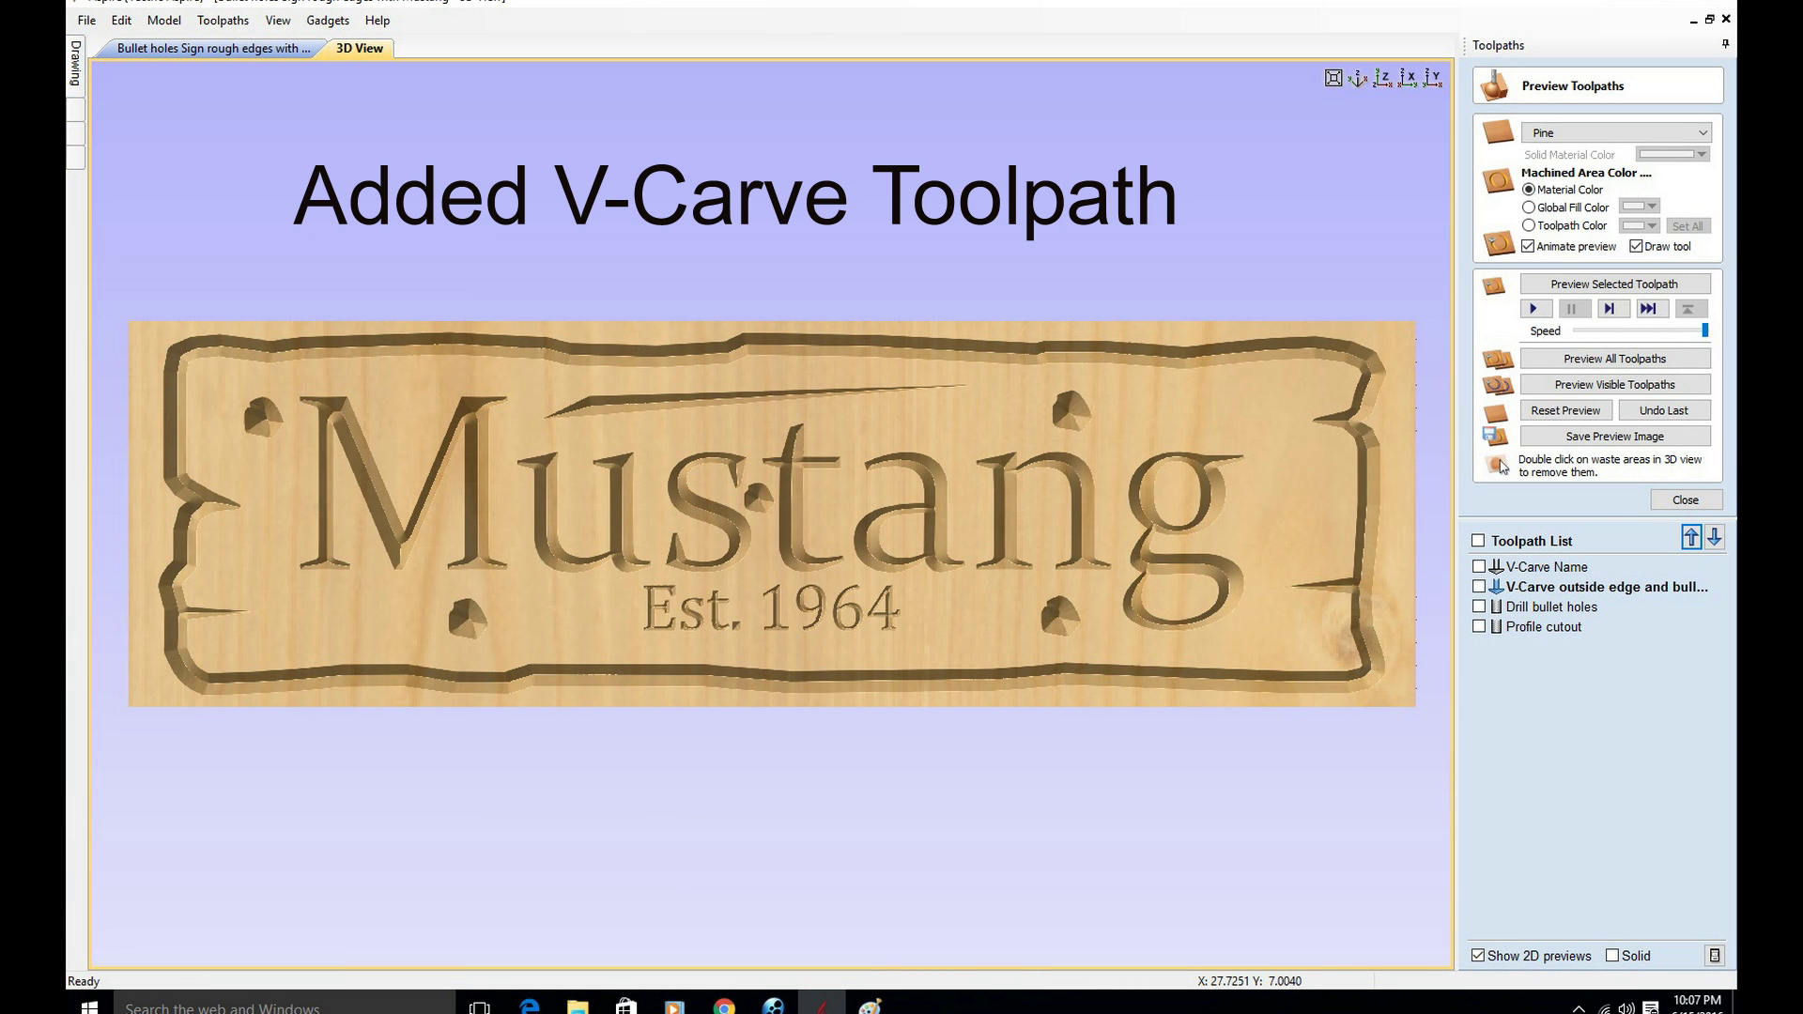Click Save Preview Image

click(1614, 437)
